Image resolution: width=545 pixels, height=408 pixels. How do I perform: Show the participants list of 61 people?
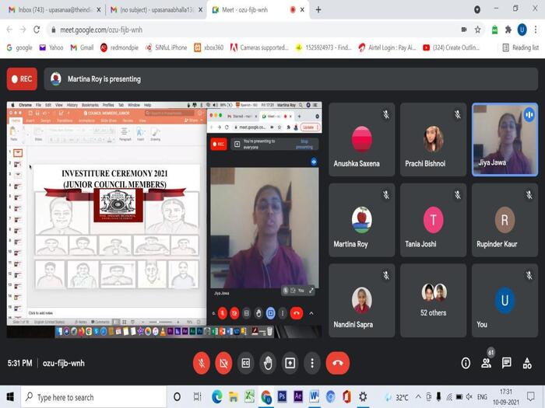[x=487, y=363]
